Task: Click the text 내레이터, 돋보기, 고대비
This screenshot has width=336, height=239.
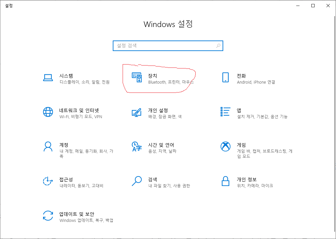Action: (82, 186)
